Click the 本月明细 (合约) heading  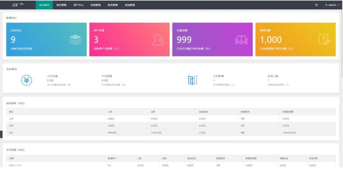[15, 150]
